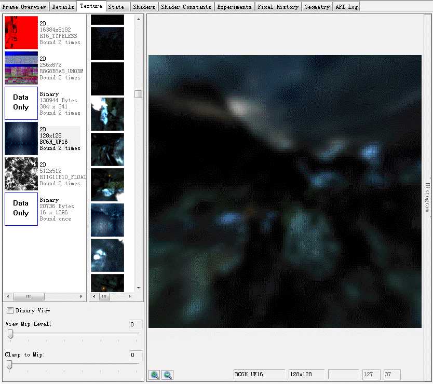
Task: Open the Frame Overview tab
Action: (24, 7)
